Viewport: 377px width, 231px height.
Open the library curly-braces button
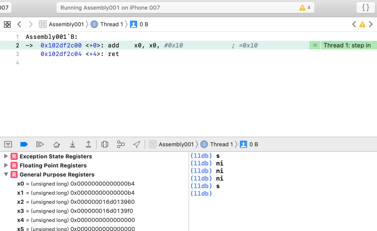click(365, 8)
